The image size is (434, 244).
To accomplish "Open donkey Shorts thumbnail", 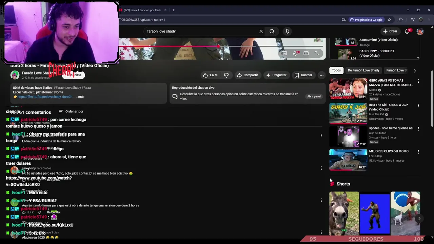I will click(344, 213).
